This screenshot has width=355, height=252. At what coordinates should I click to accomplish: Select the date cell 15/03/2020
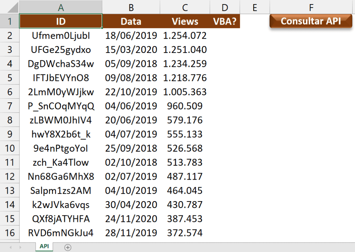tap(131, 49)
